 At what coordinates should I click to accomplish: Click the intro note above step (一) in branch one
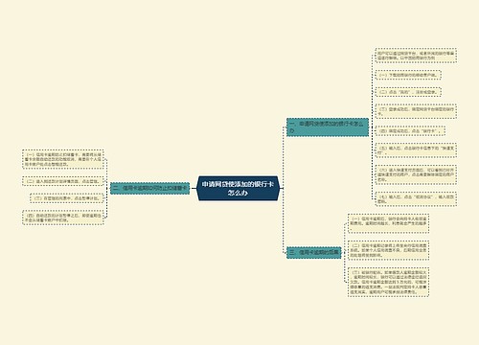coord(416,56)
